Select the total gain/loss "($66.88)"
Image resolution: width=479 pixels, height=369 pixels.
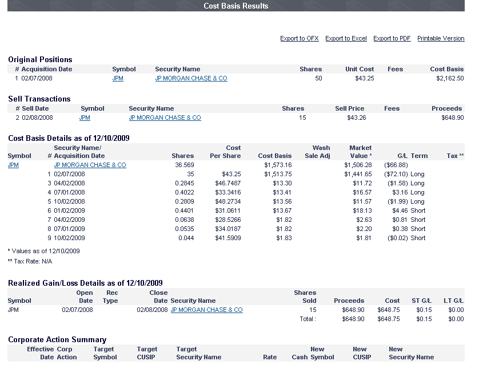(x=396, y=165)
